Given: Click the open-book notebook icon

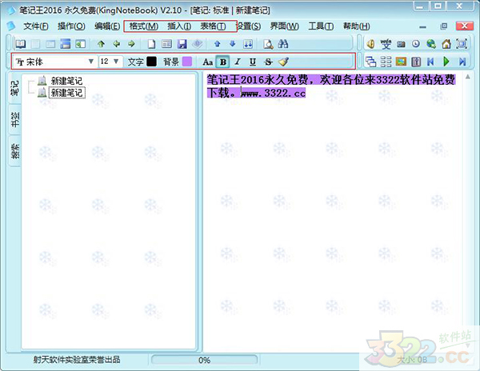Looking at the screenshot, I should [21, 44].
